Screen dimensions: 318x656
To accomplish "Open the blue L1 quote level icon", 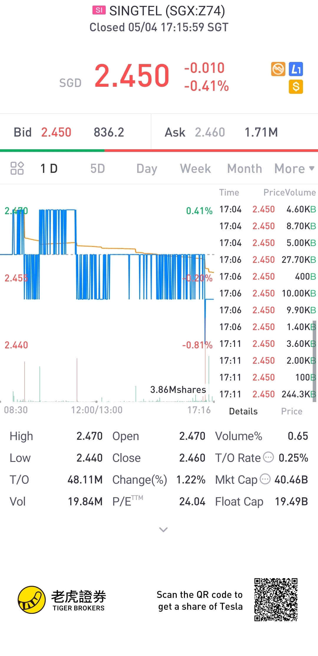I will [x=296, y=69].
